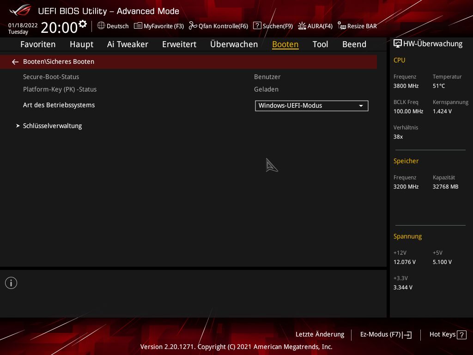Image resolution: width=473 pixels, height=355 pixels.
Task: Click +5V value 5.100 V
Action: coord(442,262)
